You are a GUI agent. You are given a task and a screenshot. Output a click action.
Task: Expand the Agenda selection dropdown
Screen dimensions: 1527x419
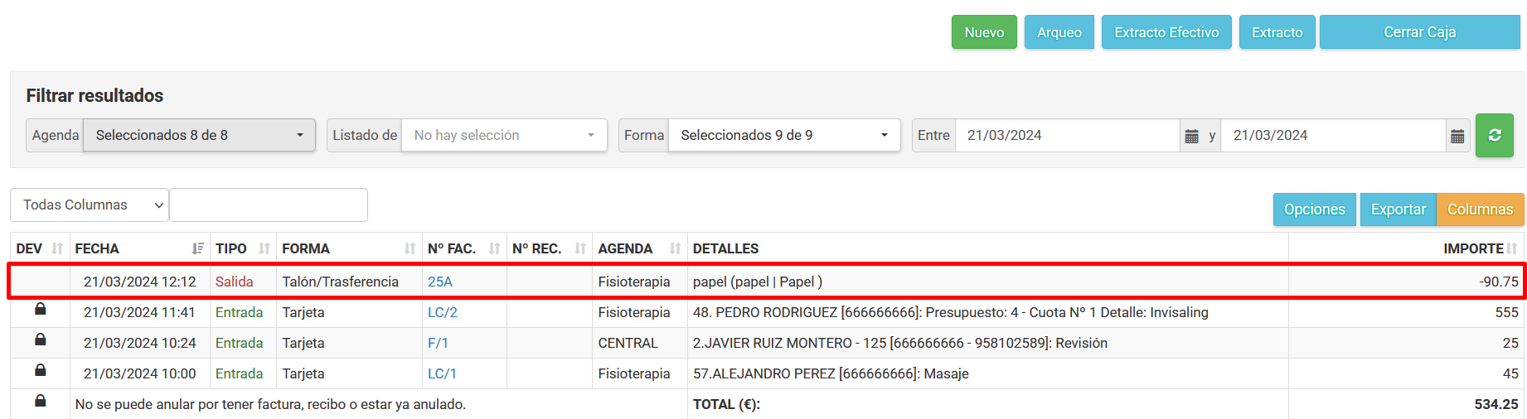[x=199, y=135]
